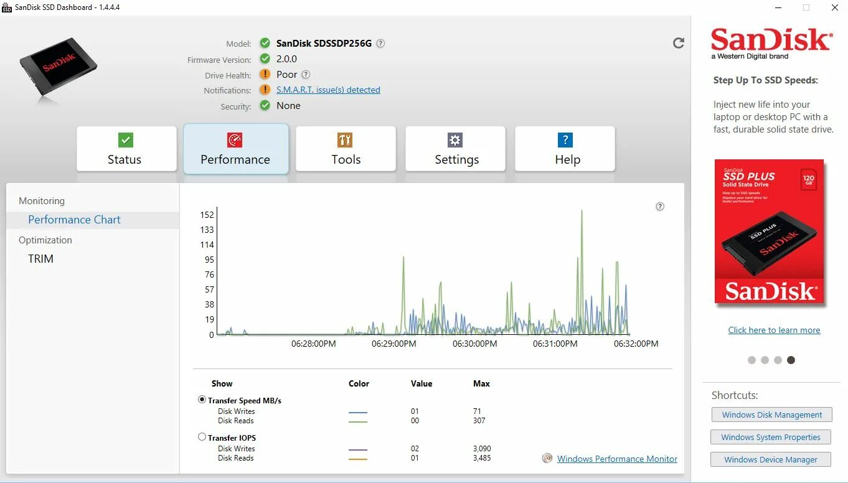848x483 pixels.
Task: Click the Windows Performance Monitor icon
Action: click(547, 458)
